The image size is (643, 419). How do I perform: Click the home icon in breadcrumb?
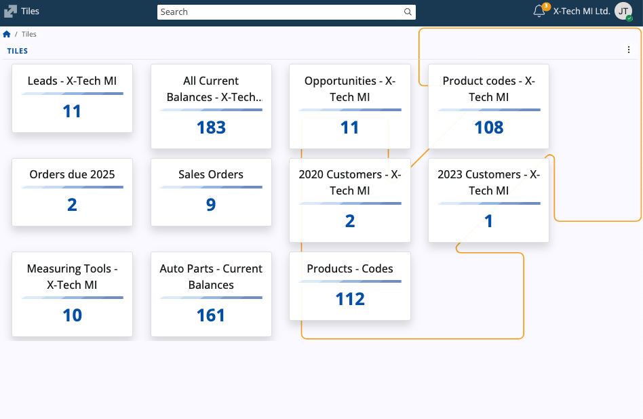tap(7, 34)
